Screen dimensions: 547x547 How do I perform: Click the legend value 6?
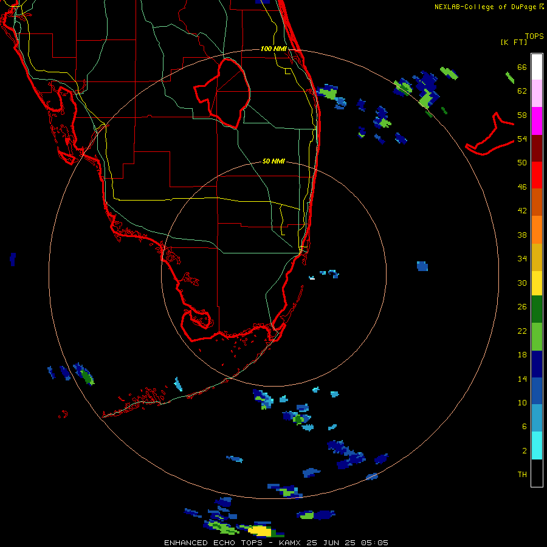click(525, 426)
